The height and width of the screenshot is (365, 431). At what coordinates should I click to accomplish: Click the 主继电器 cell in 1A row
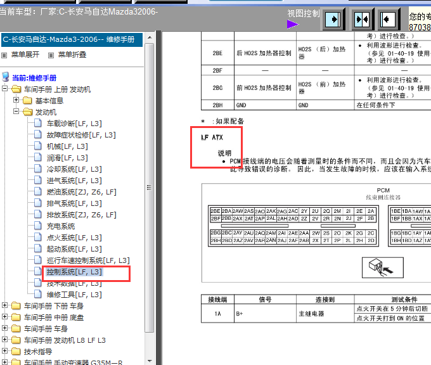point(325,313)
